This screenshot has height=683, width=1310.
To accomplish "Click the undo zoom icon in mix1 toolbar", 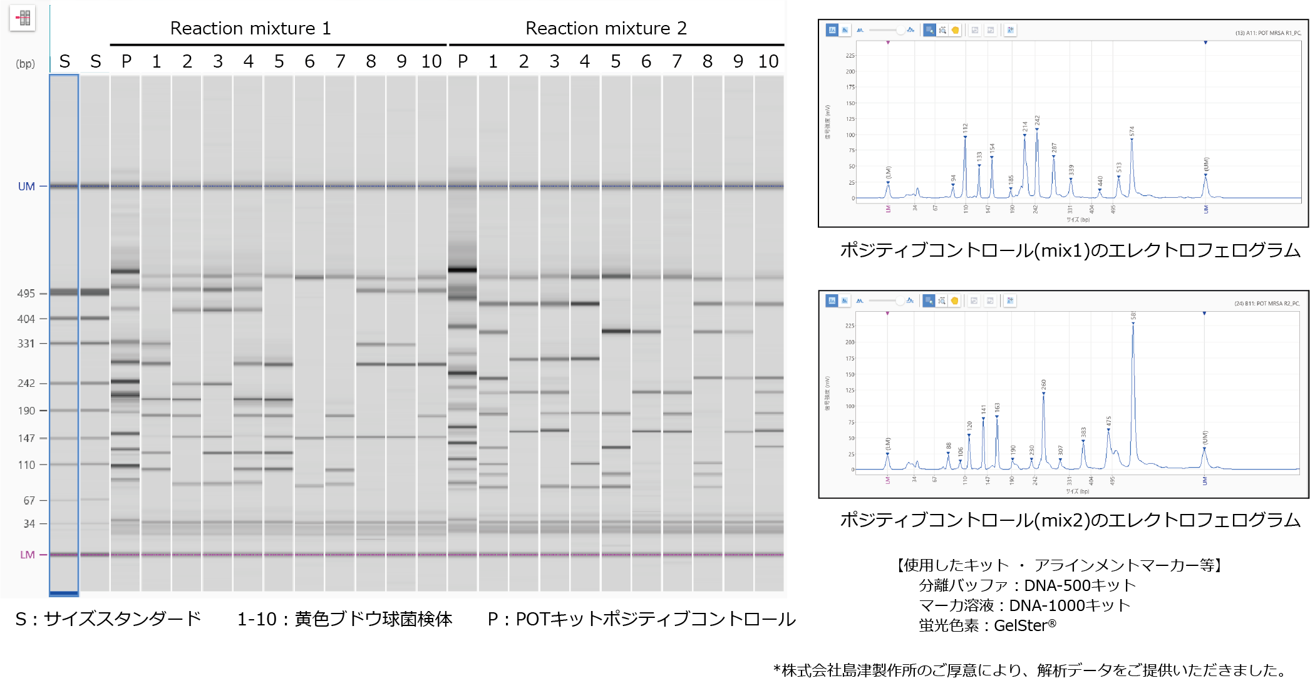I will [x=975, y=30].
